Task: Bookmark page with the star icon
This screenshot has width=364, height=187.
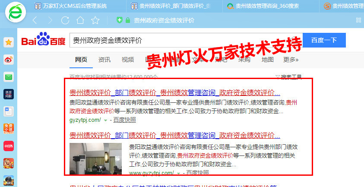Action: (x=95, y=20)
